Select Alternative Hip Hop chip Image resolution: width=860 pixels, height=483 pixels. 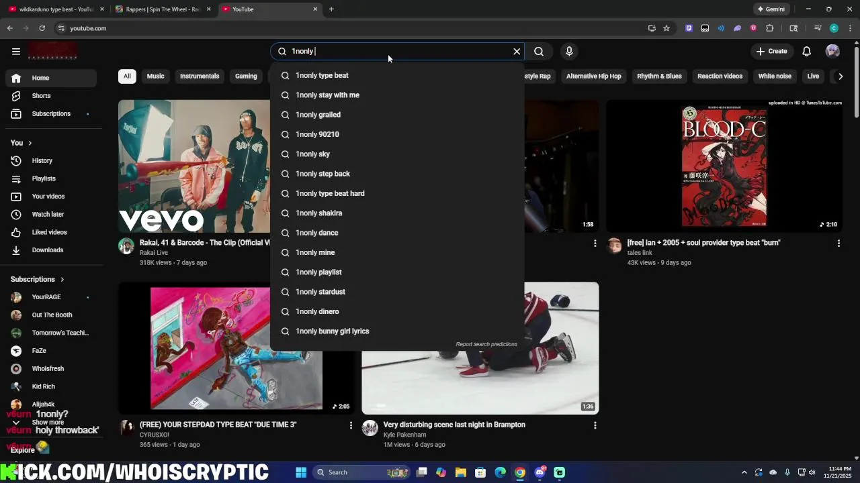point(594,76)
